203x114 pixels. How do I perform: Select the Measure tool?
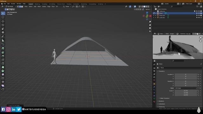tap(3, 41)
